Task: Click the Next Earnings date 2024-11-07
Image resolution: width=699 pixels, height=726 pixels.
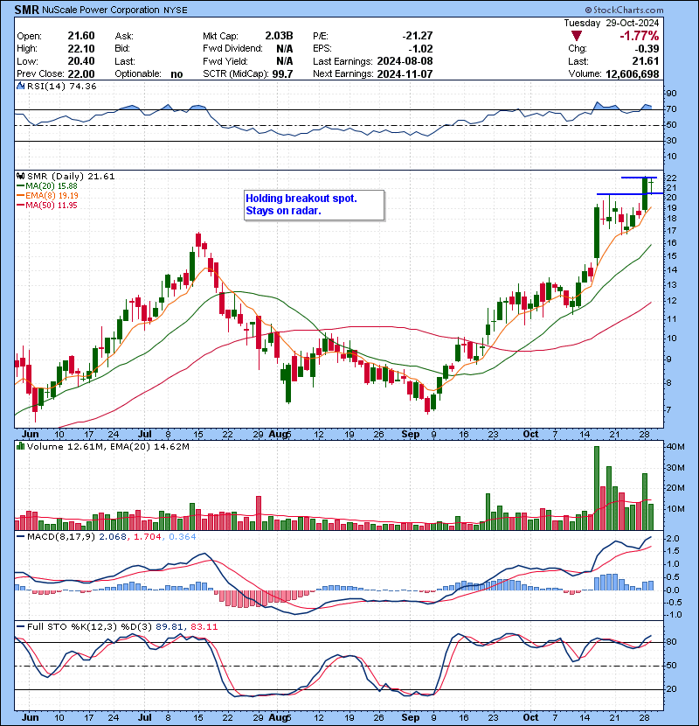Action: pyautogui.click(x=405, y=74)
